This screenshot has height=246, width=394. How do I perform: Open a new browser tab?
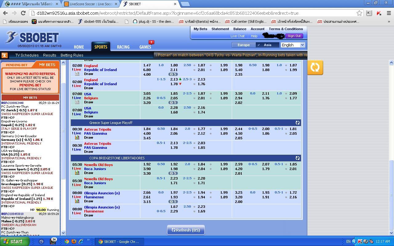click(x=185, y=4)
